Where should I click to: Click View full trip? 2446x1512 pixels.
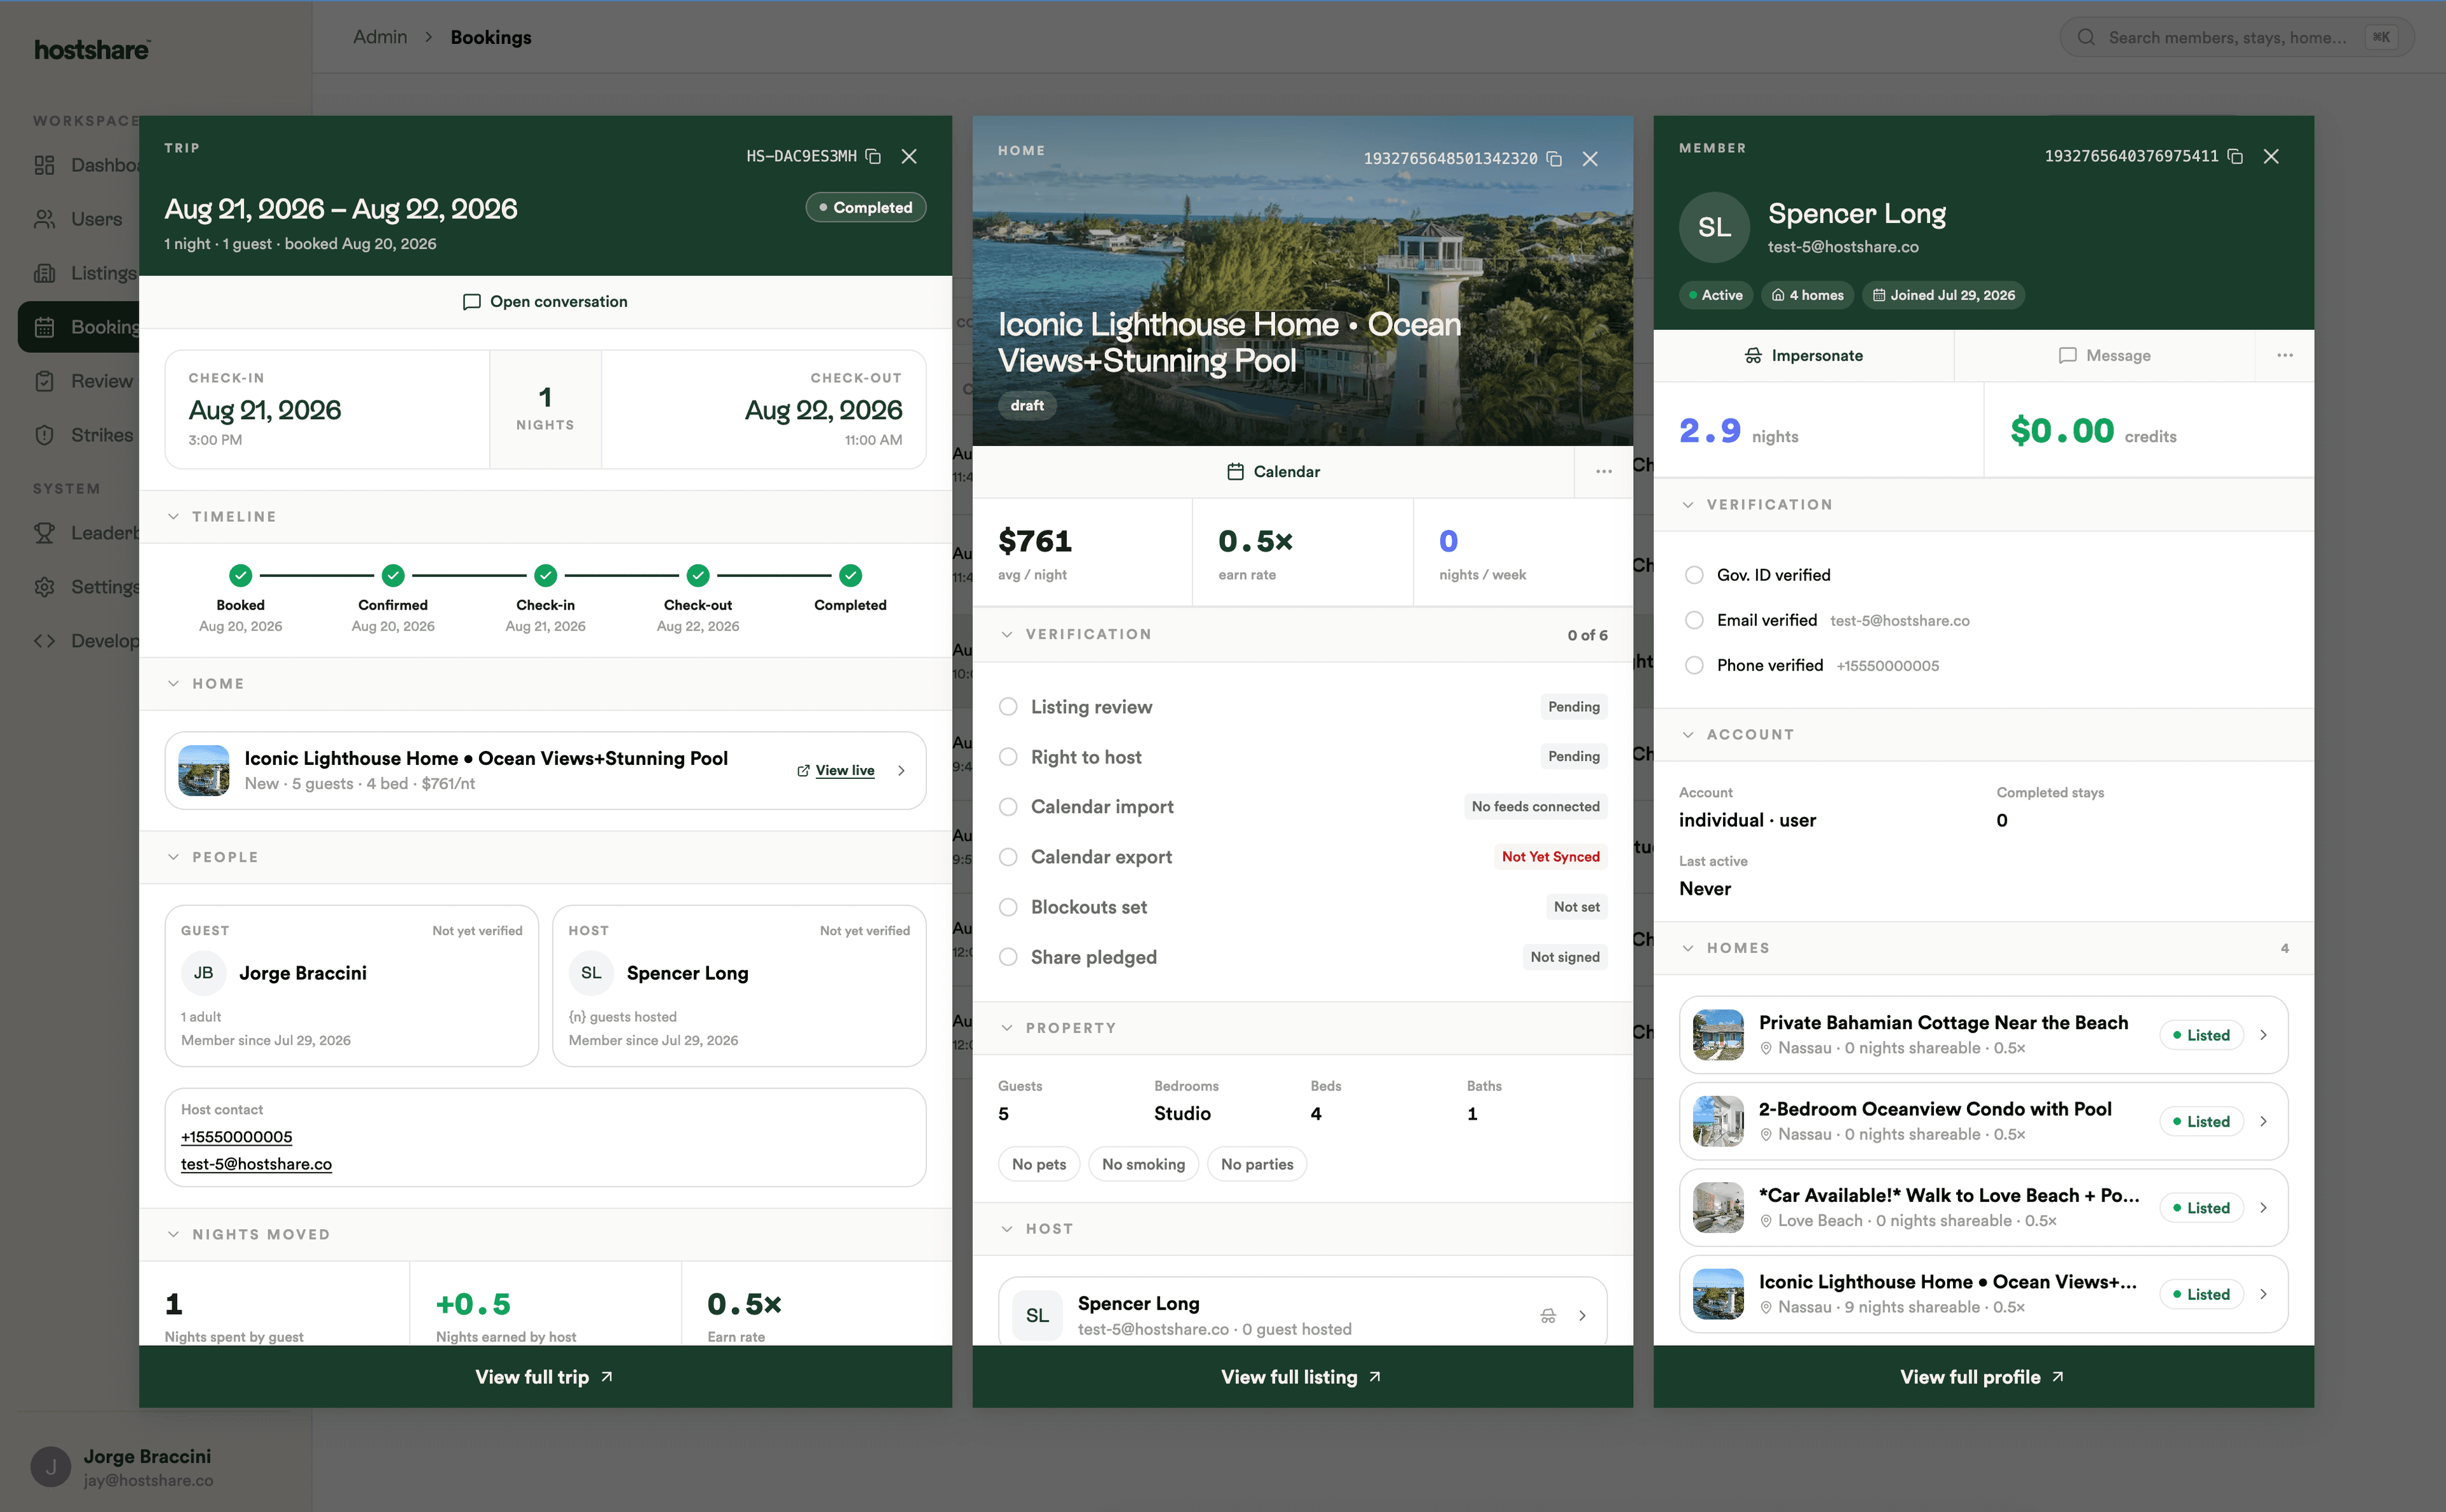(x=545, y=1376)
